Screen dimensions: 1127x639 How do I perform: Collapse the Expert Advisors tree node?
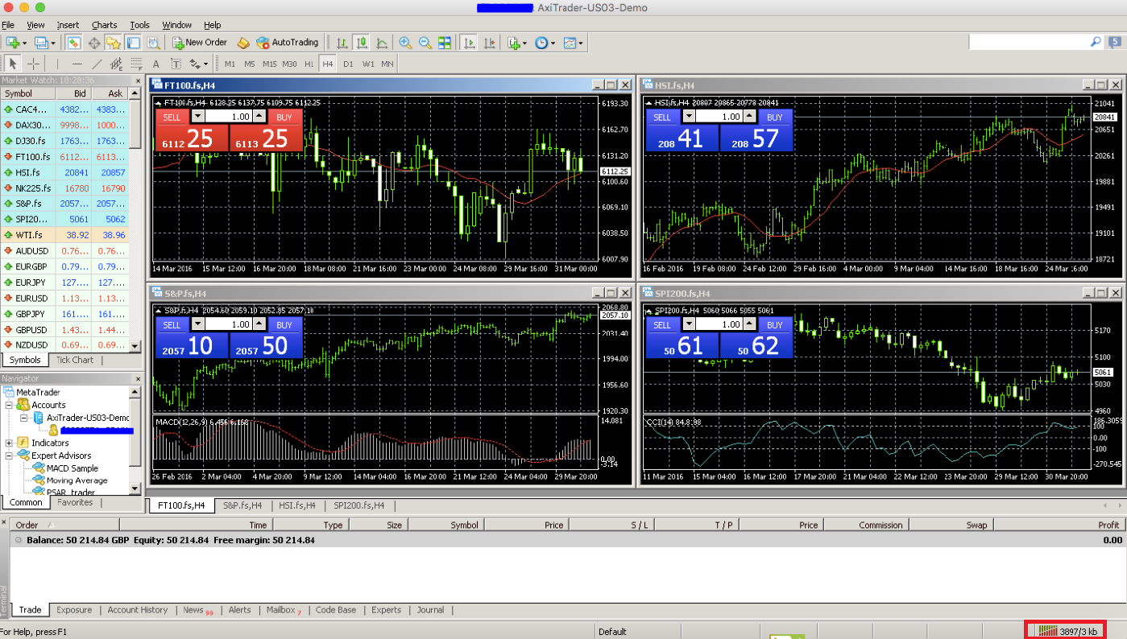click(9, 456)
